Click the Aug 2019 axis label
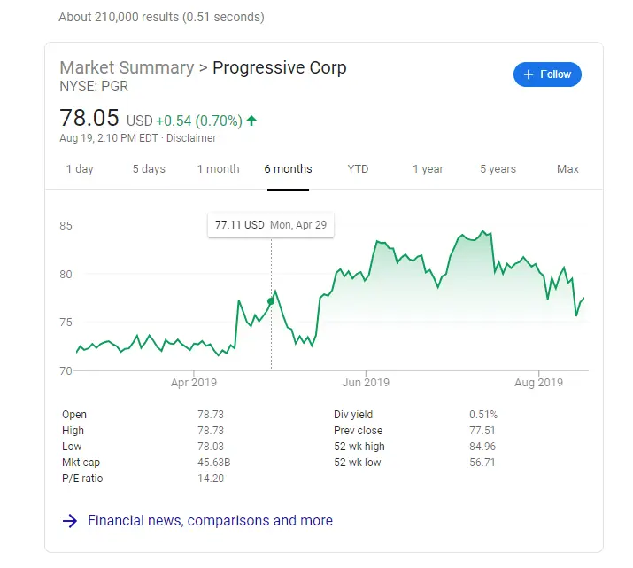This screenshot has width=633, height=568. [538, 383]
